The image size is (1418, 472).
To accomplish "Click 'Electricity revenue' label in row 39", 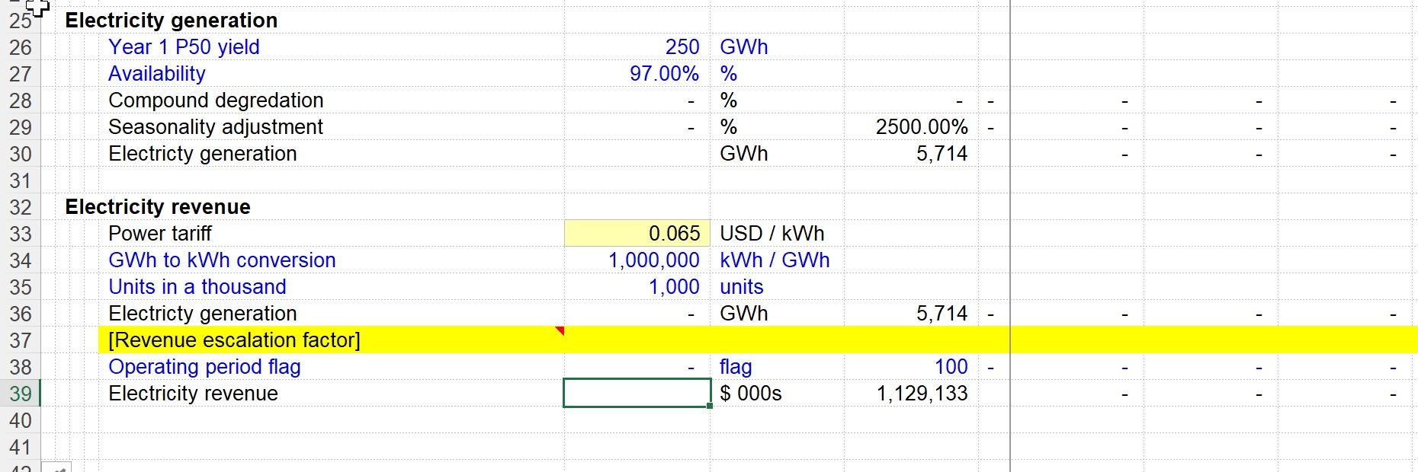I will 193,394.
